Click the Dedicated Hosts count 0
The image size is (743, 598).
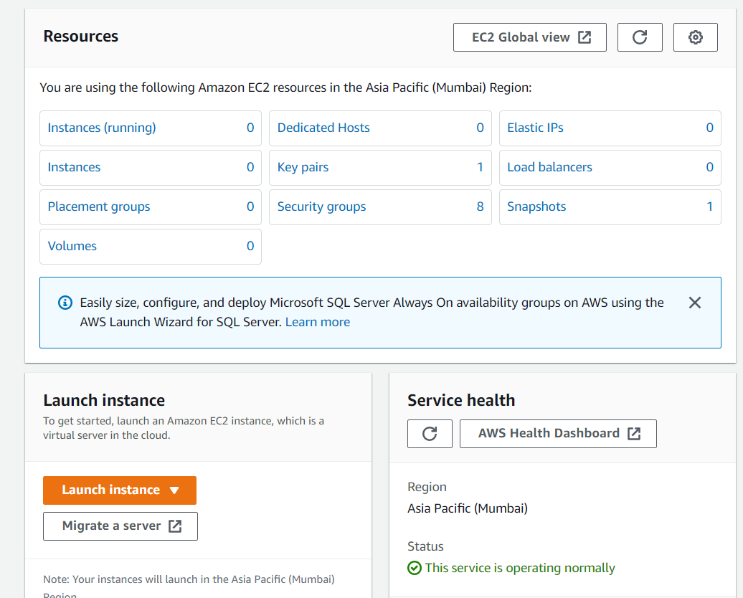(480, 128)
